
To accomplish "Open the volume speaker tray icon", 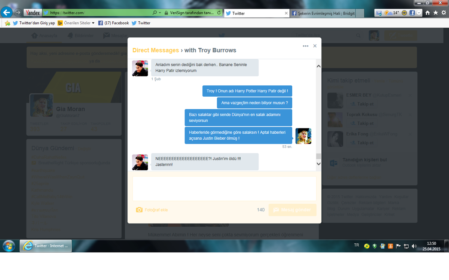I will point(414,246).
